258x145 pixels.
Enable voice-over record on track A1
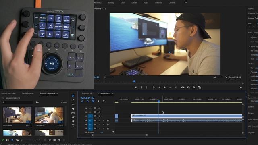tap(108, 120)
